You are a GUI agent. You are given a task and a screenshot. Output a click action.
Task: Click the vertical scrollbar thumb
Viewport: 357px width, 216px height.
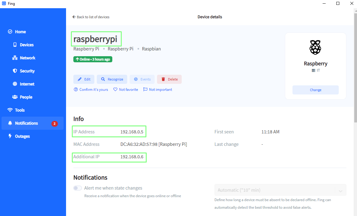pos(355,68)
